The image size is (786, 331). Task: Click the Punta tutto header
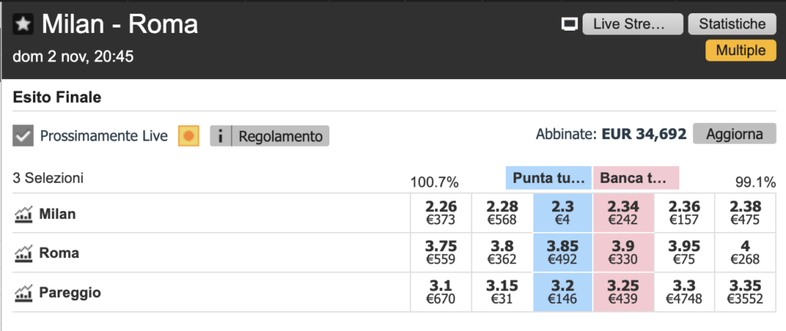tap(549, 178)
